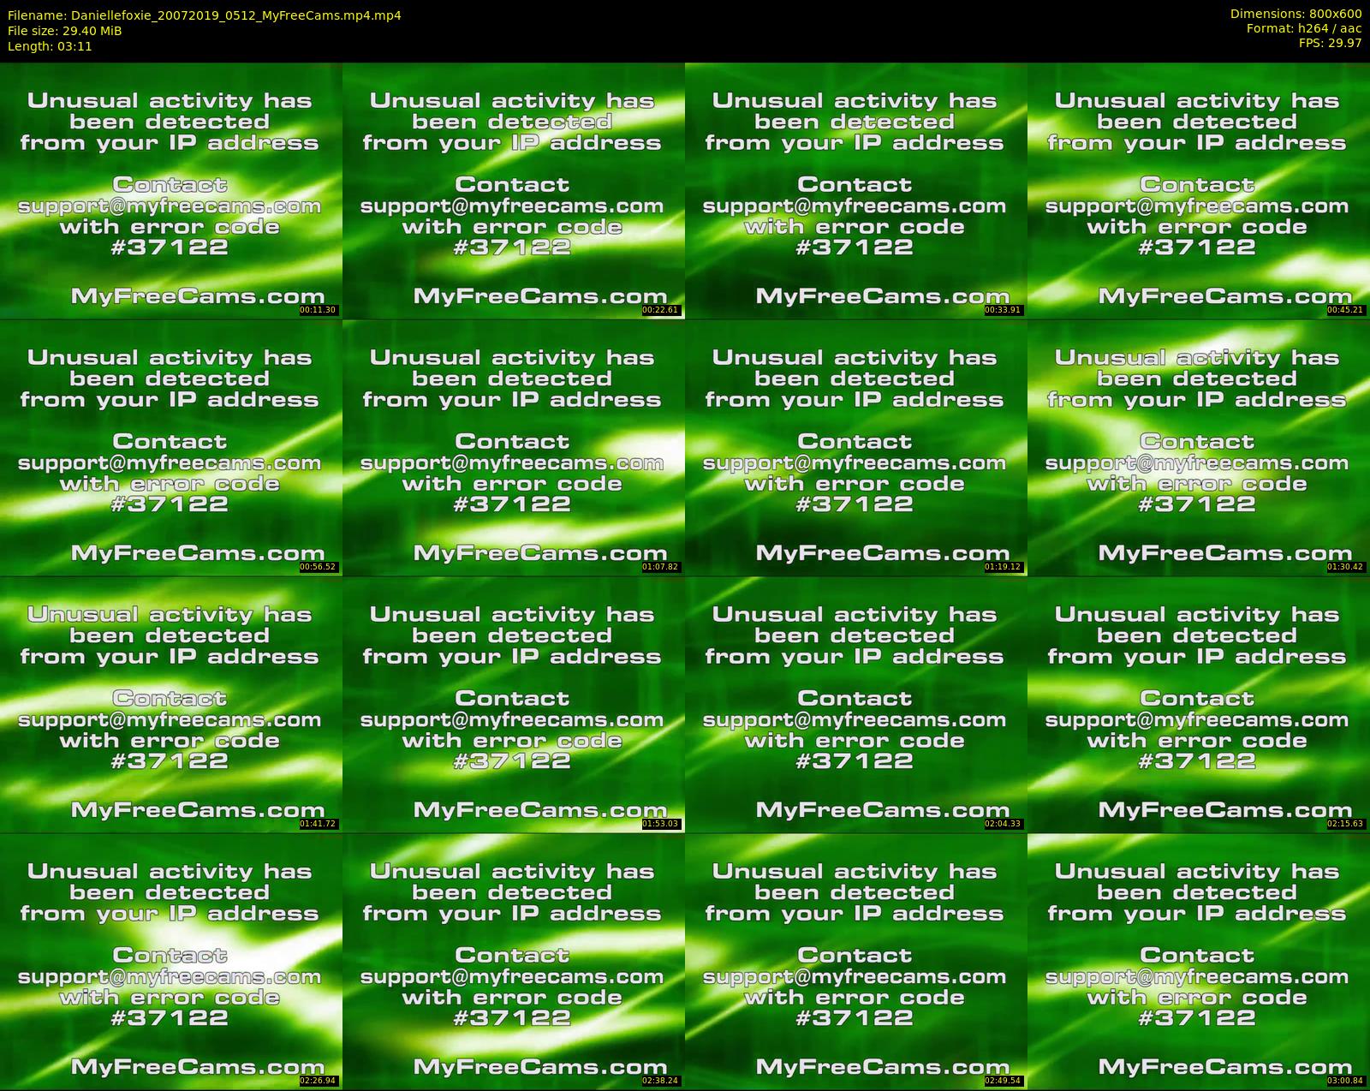This screenshot has height=1091, width=1370.
Task: Click the frame thumbnail stamped 02:04.33
Action: [x=856, y=705]
